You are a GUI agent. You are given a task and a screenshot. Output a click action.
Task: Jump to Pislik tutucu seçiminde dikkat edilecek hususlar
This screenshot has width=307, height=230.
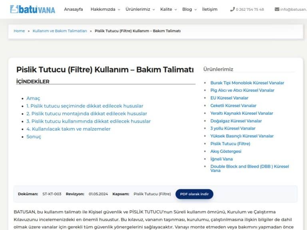[x=85, y=106]
